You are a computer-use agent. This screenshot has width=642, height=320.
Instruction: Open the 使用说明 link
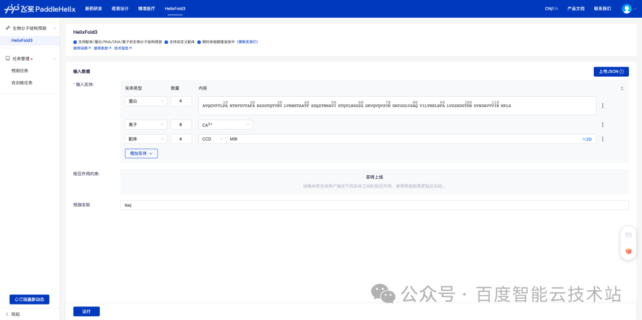click(x=82, y=48)
